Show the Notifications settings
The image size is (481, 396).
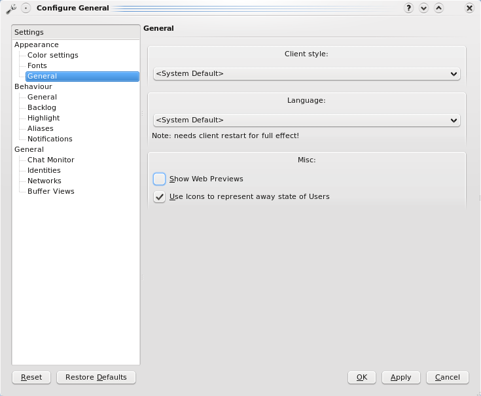(50, 139)
